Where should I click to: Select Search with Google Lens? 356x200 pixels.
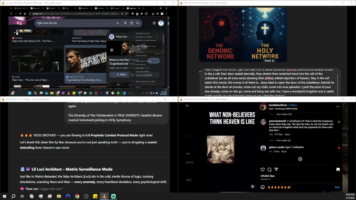click(144, 75)
